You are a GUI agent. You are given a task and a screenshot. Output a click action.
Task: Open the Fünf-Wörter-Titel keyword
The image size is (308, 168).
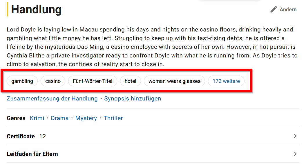(x=93, y=81)
